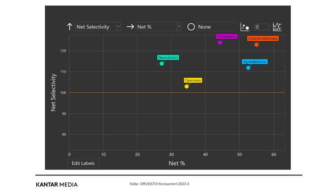This screenshot has width=336, height=196.
Task: Click the Net Selectivity vertical axis title
Action: coord(53,93)
